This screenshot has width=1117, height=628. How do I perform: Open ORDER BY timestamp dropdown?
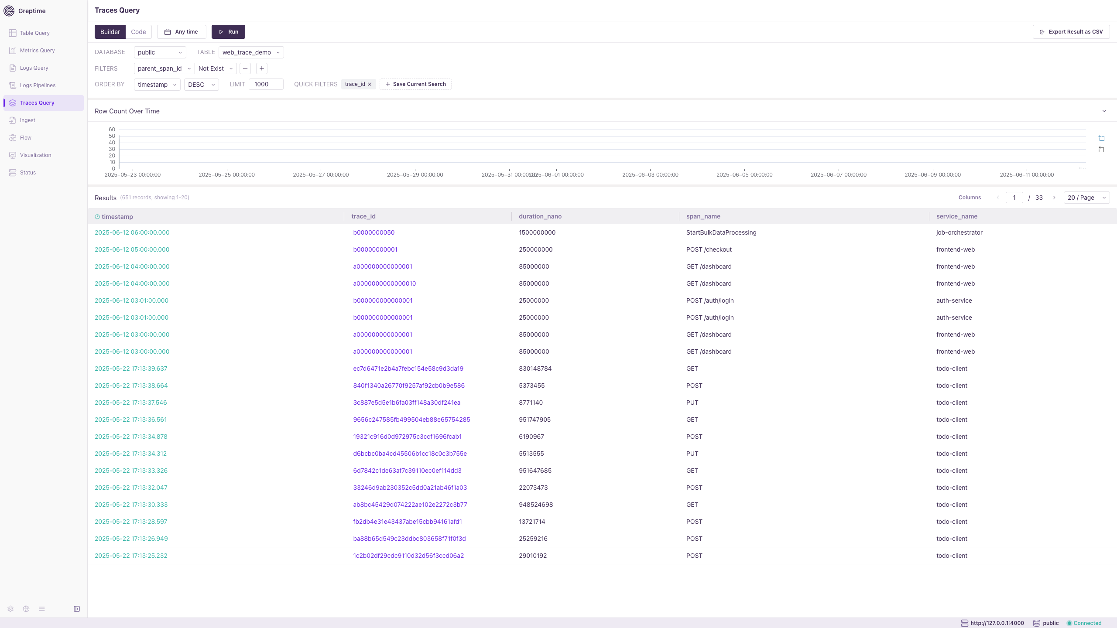pyautogui.click(x=157, y=85)
